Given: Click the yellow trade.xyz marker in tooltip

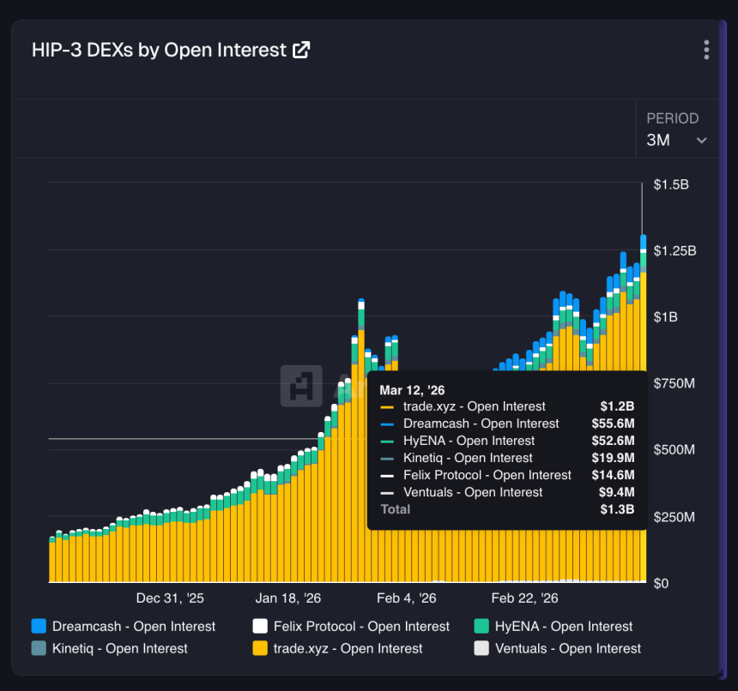Looking at the screenshot, I should (x=387, y=407).
